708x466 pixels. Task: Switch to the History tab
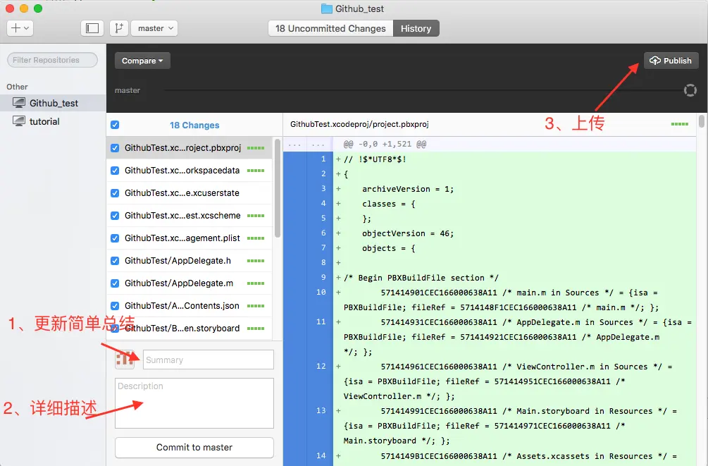(x=416, y=28)
